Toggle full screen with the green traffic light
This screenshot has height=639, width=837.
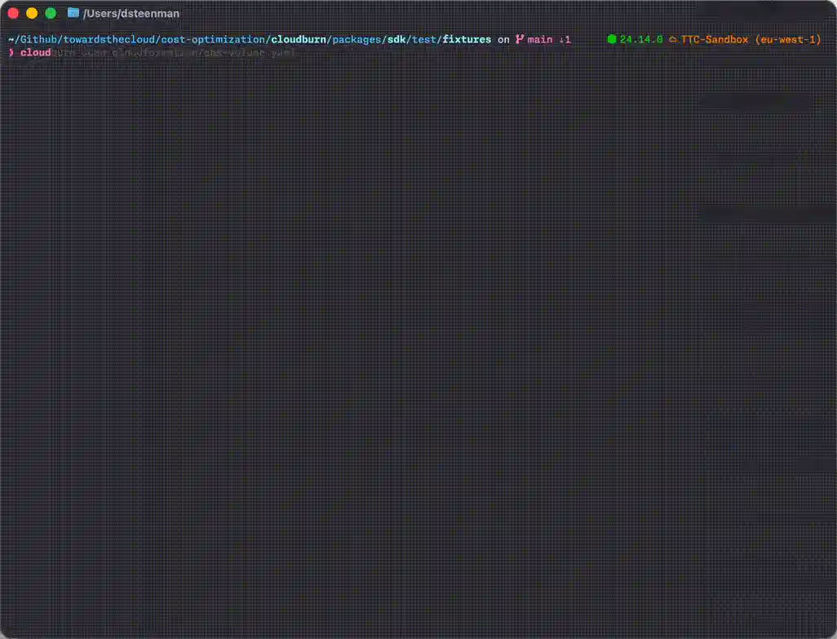(x=51, y=13)
